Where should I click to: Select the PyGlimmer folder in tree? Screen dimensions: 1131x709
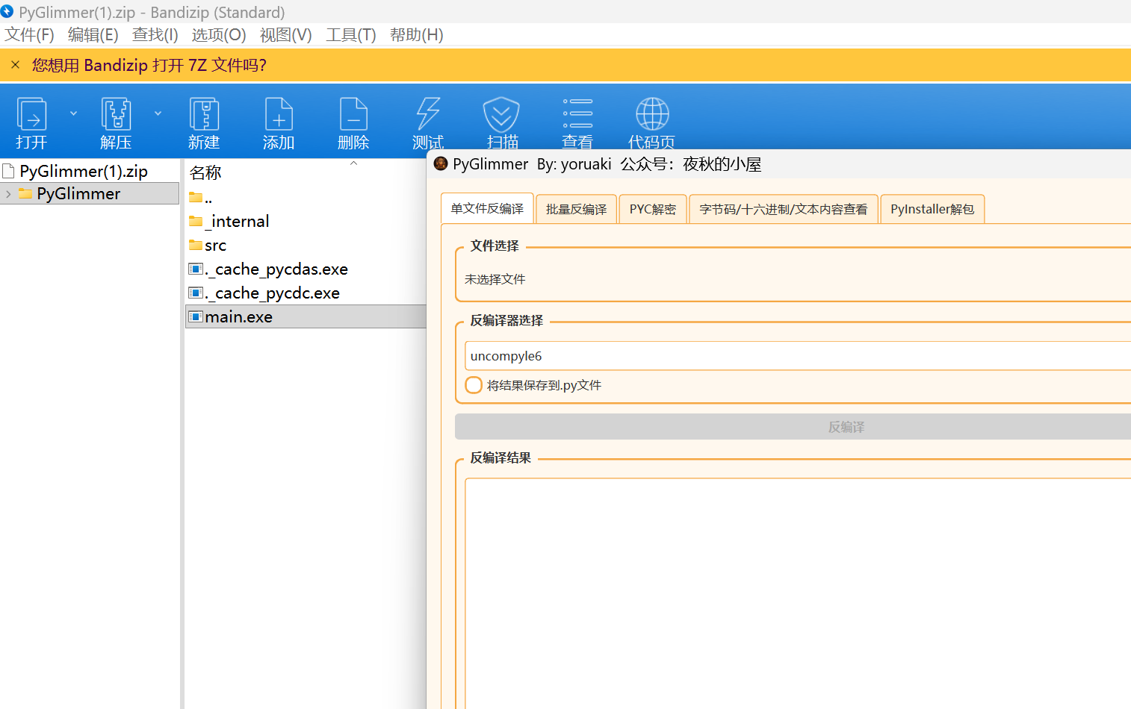tap(78, 194)
